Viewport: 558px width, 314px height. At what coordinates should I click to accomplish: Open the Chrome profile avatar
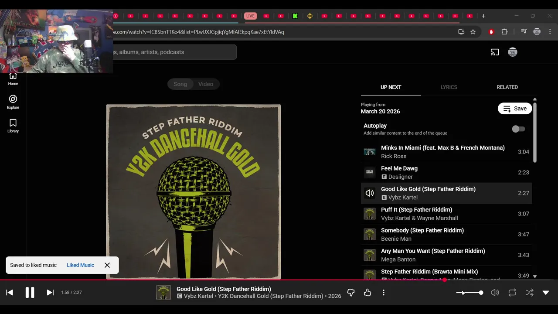pyautogui.click(x=537, y=32)
